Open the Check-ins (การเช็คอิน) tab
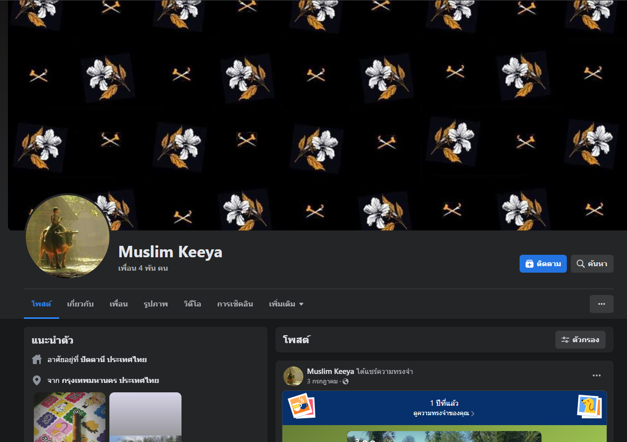Viewport: 627px width, 442px height. [x=235, y=304]
